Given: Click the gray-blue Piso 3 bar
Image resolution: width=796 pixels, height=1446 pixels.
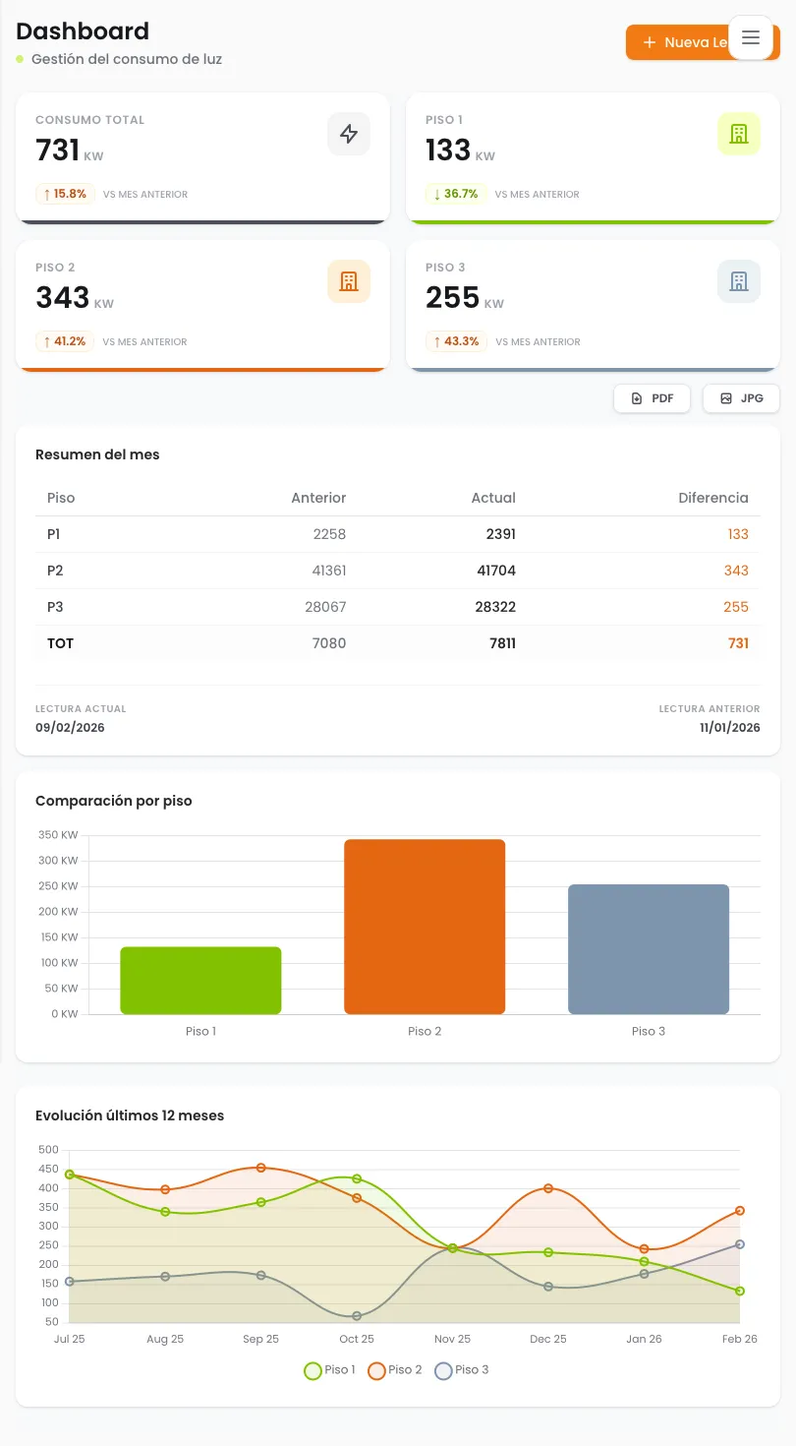Looking at the screenshot, I should (649, 949).
